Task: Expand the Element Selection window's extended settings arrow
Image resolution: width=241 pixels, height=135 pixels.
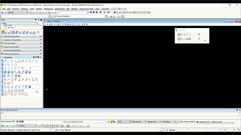Action: click(205, 41)
